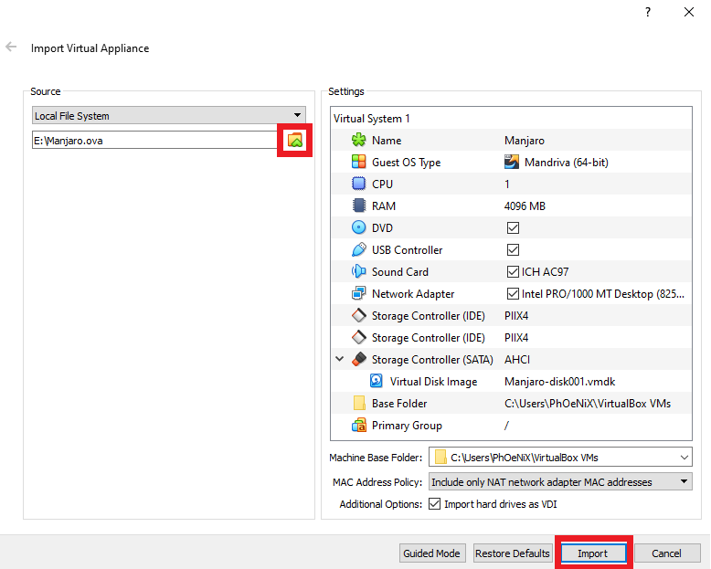The height and width of the screenshot is (569, 711).
Task: Select the Virtual Disk Image row label
Action: (433, 382)
